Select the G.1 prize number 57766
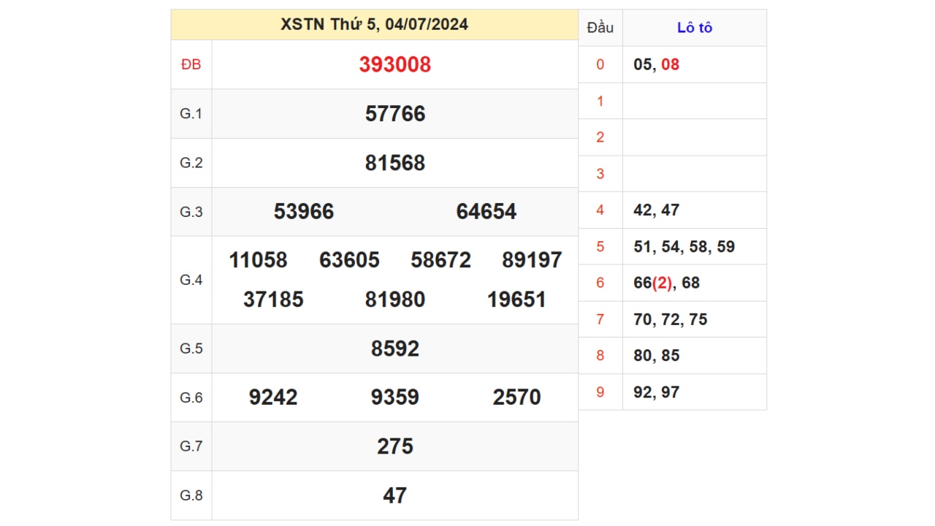935x526 pixels. (x=395, y=113)
